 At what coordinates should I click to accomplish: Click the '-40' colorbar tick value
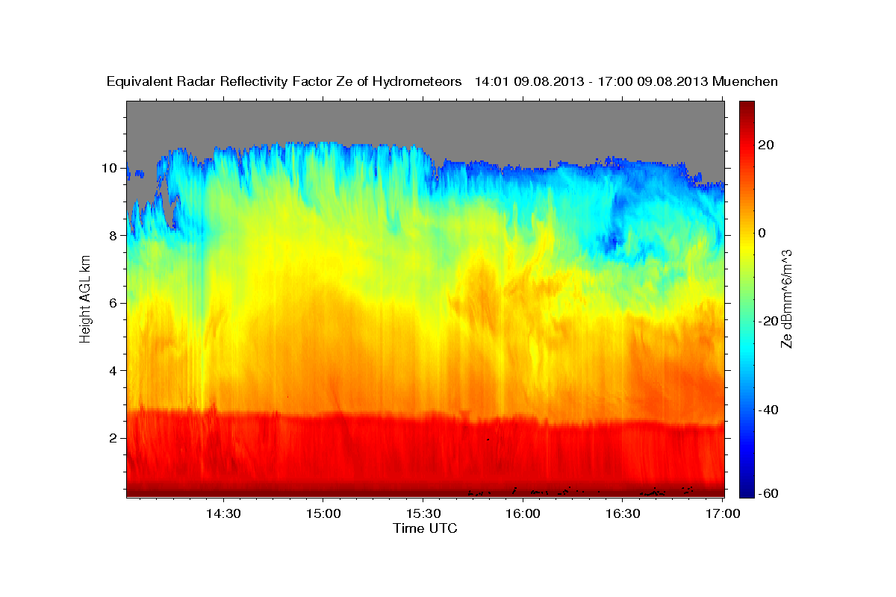click(768, 410)
